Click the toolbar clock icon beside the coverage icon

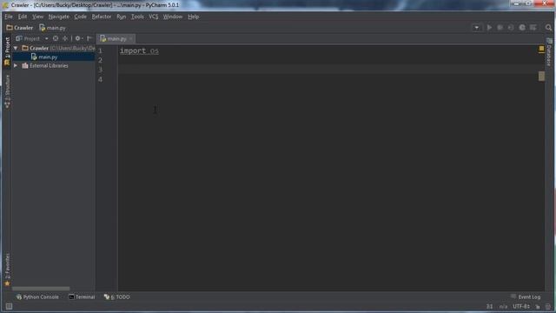coord(522,27)
